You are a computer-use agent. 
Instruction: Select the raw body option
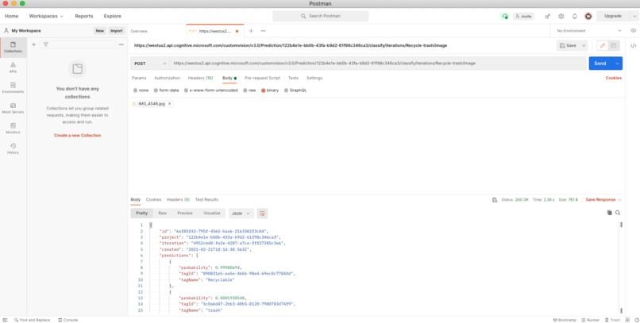(x=249, y=90)
